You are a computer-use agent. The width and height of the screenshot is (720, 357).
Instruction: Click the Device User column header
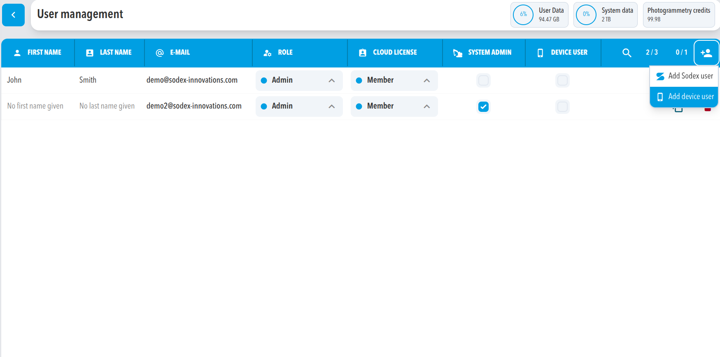[x=563, y=53]
